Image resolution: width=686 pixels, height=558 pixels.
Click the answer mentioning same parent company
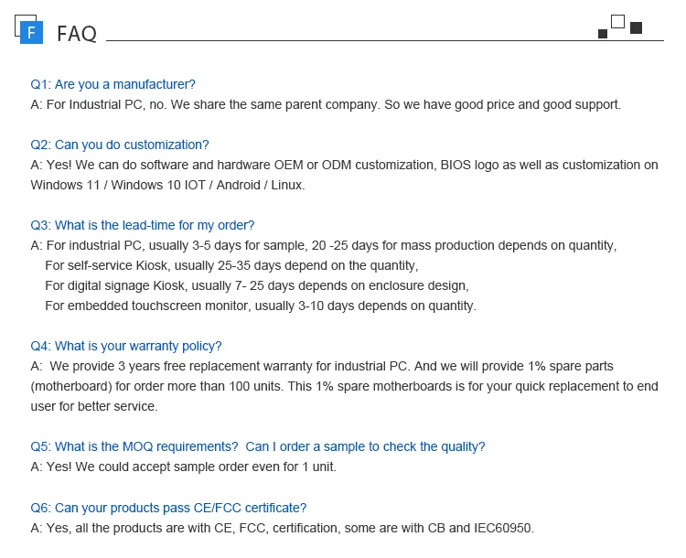pos(326,104)
